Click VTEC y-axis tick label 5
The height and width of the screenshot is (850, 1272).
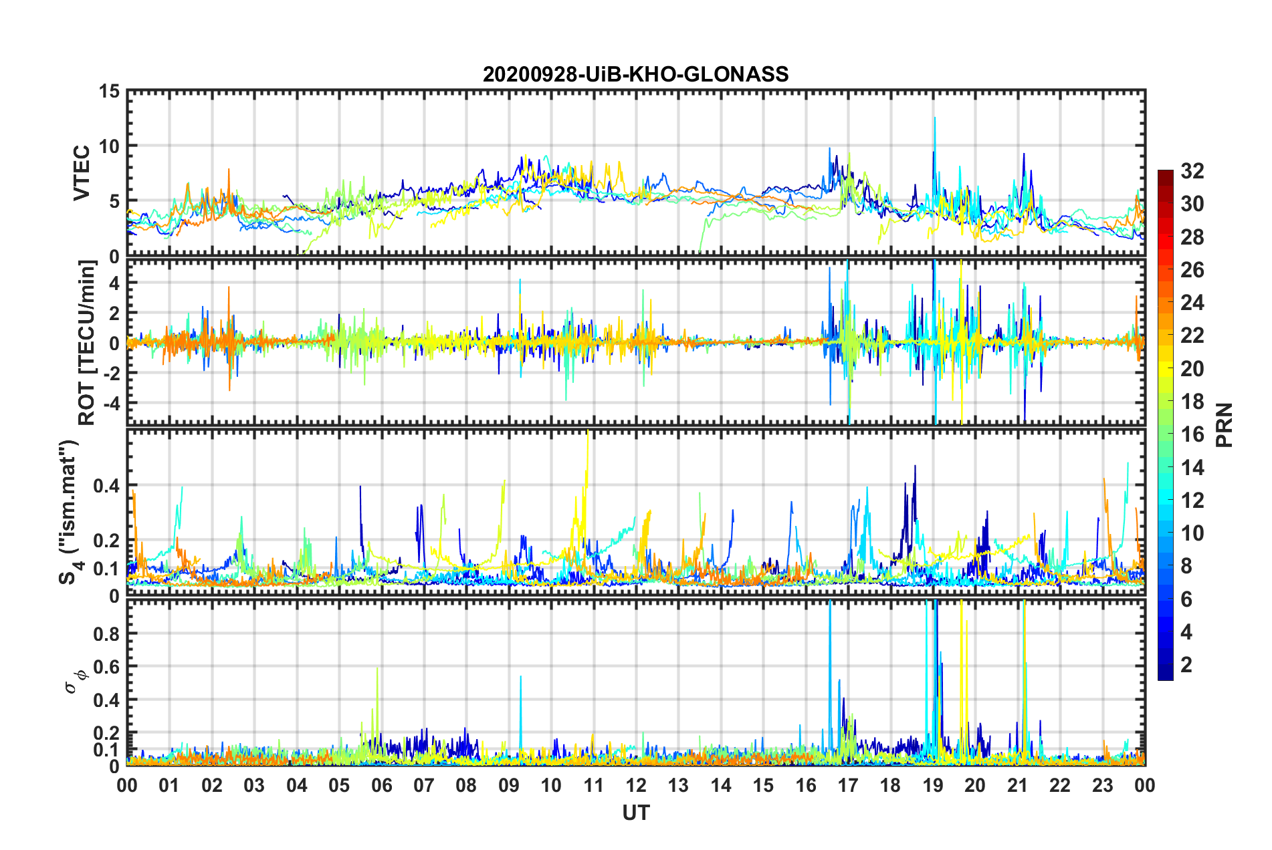point(114,201)
